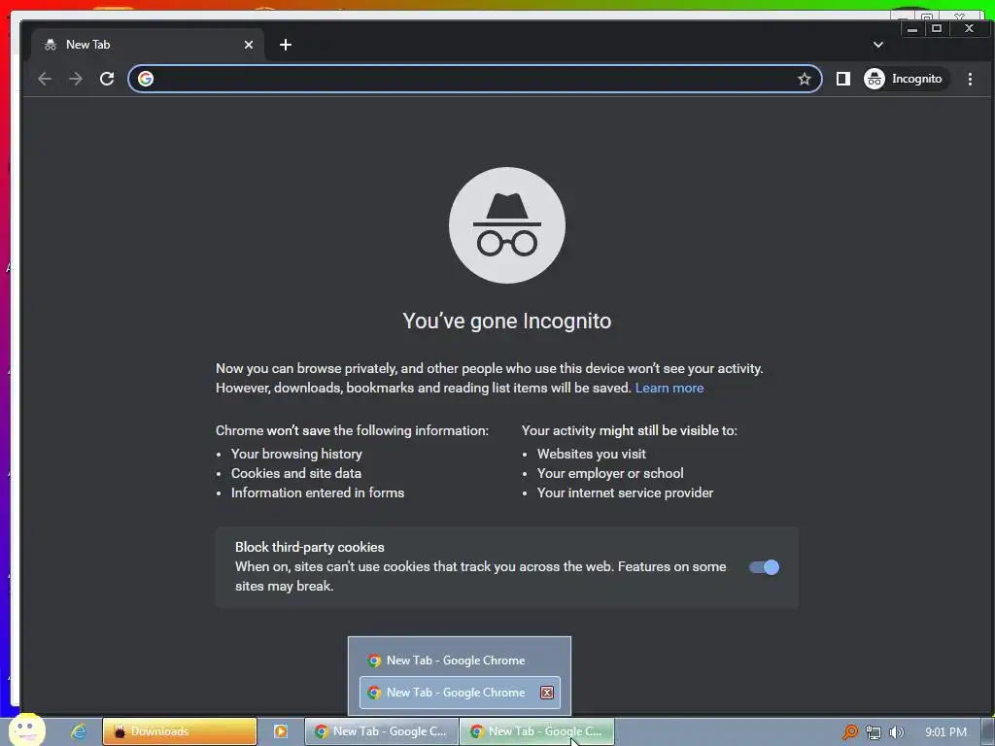Click Your employer or school bullet
The height and width of the screenshot is (746, 995).
point(610,473)
